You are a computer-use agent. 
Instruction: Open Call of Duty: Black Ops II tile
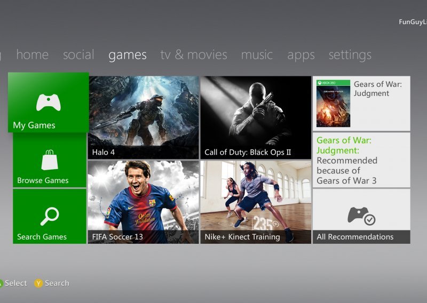point(256,117)
